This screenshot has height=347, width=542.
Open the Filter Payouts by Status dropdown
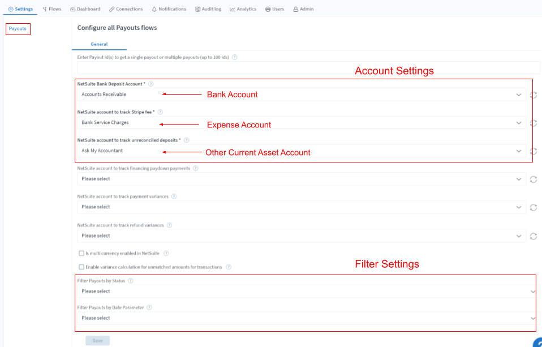coord(308,292)
